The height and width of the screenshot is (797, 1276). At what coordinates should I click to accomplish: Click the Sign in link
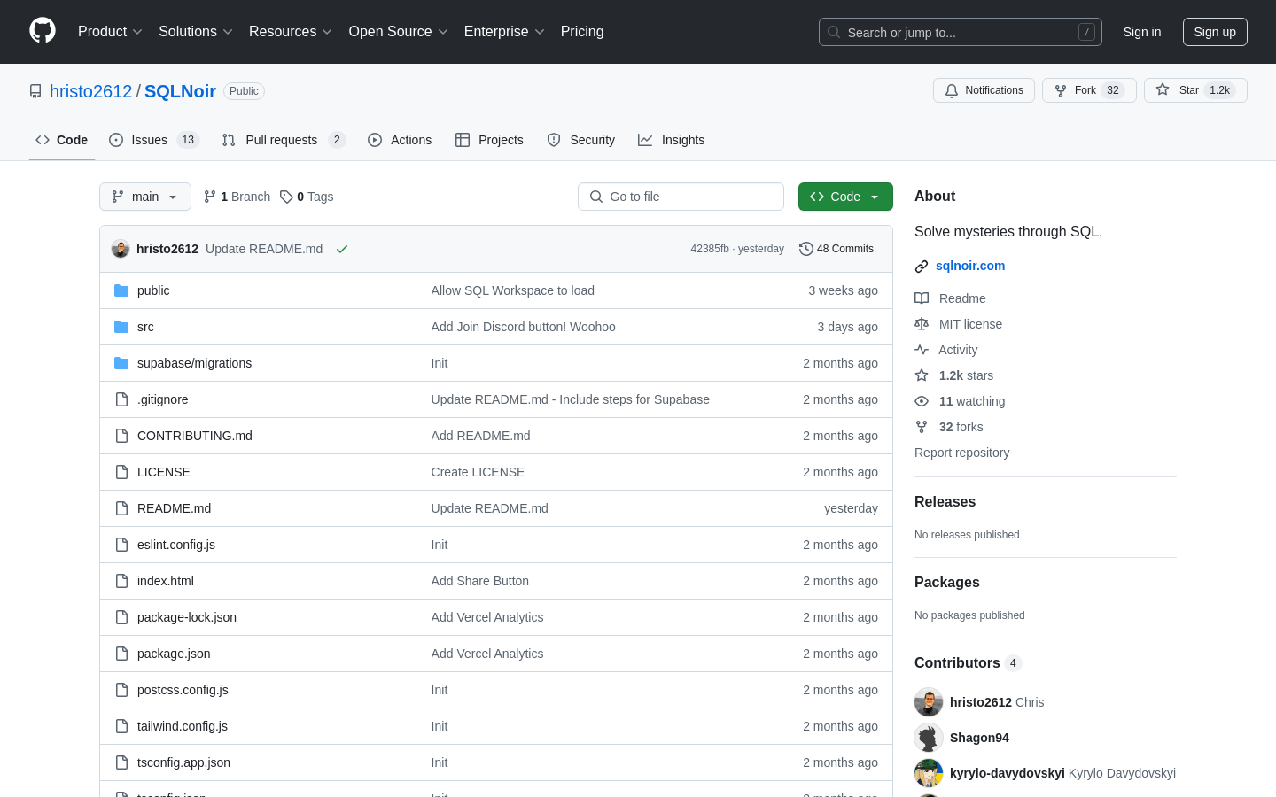click(x=1142, y=32)
